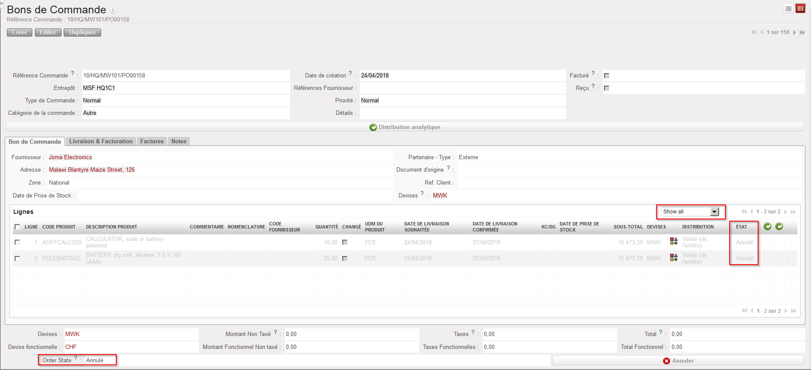The image size is (811, 370).
Task: Switch to the Factures tab
Action: click(152, 141)
